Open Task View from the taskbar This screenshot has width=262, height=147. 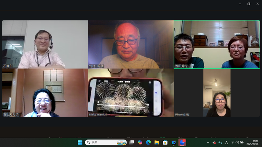click(132, 143)
